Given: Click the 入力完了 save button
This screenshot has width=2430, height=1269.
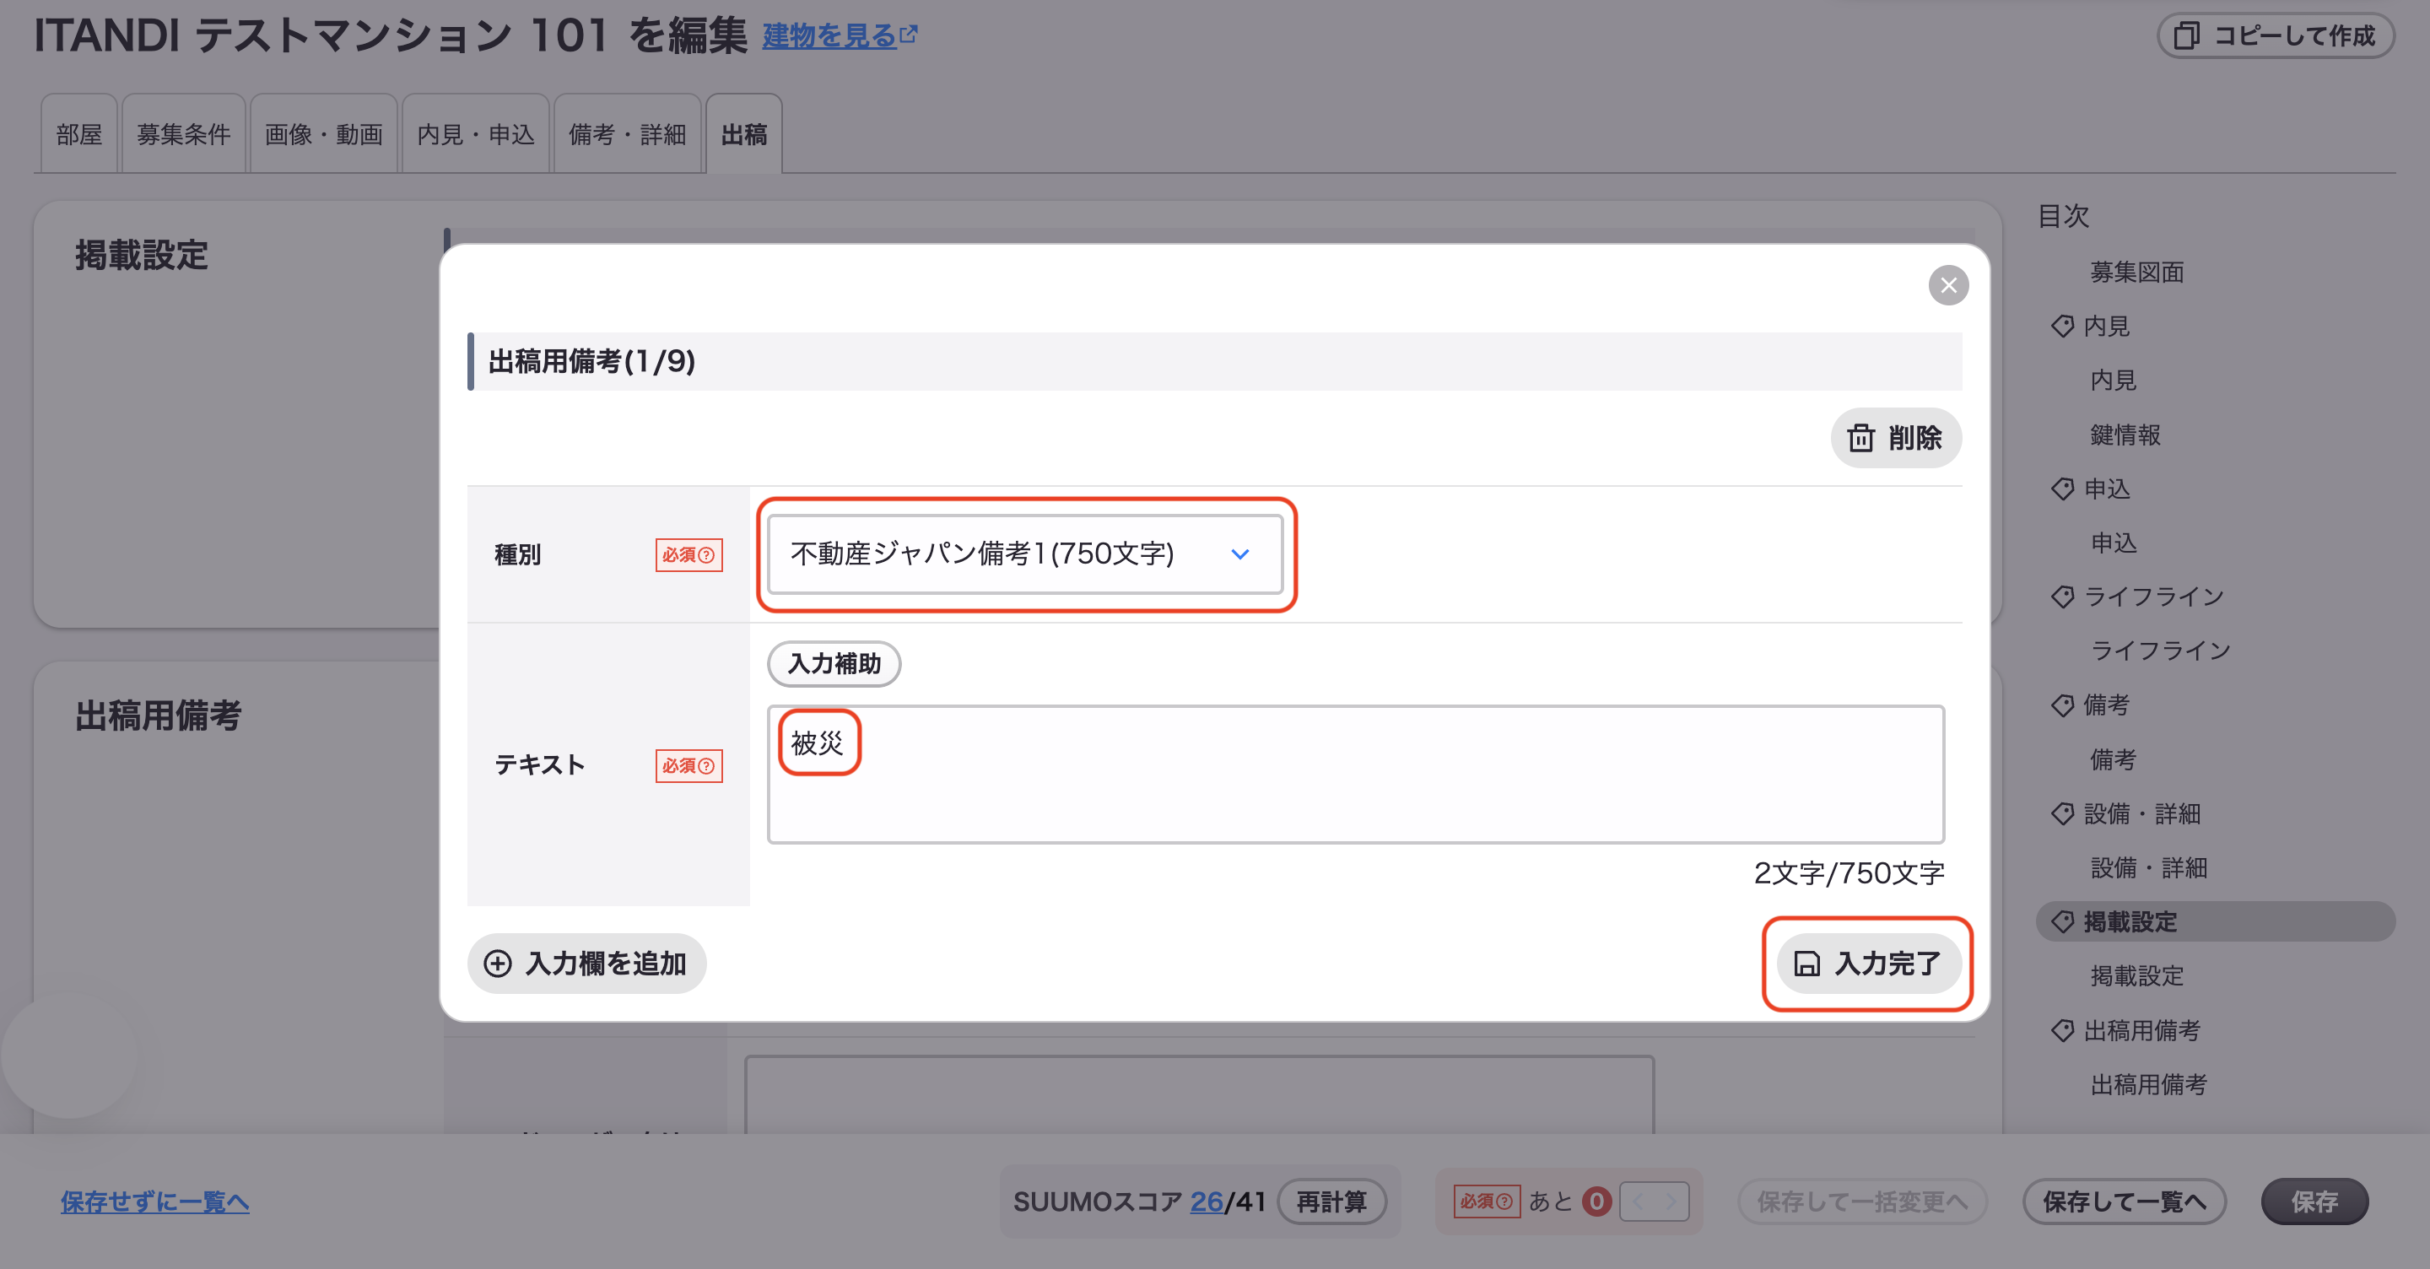Looking at the screenshot, I should click(1868, 964).
